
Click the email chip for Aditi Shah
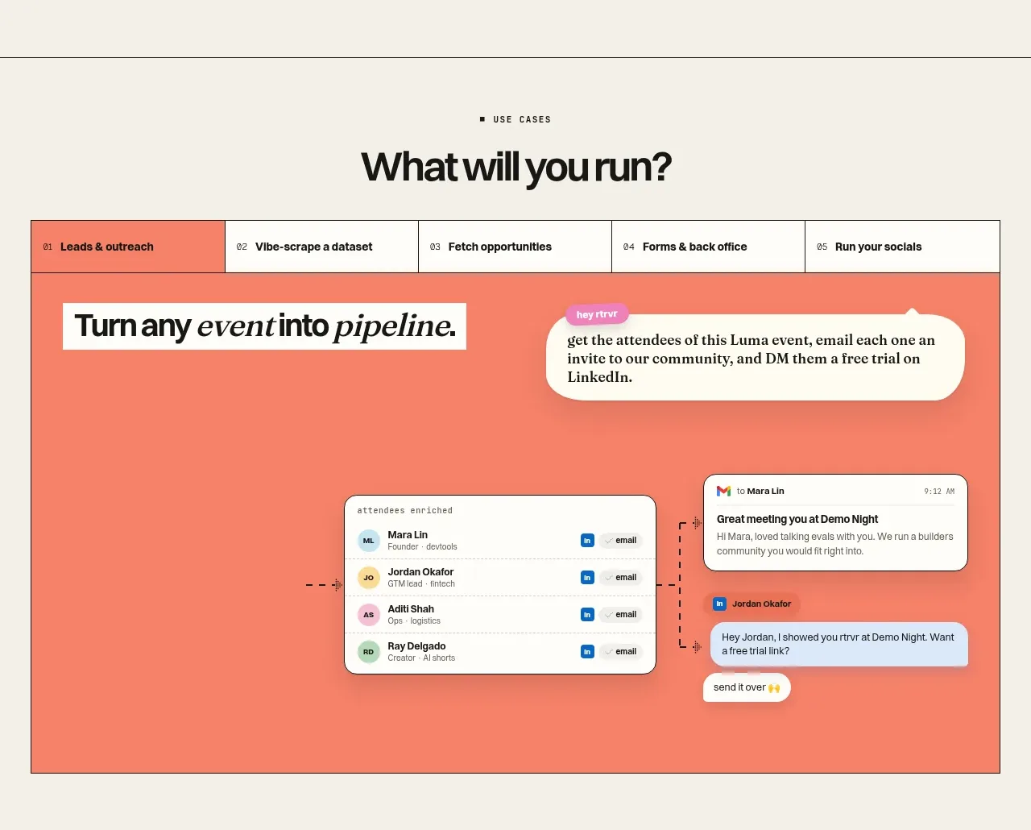point(620,615)
